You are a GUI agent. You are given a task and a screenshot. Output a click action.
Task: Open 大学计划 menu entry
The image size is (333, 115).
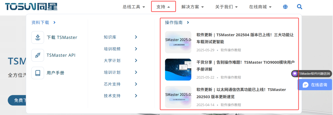(112, 61)
